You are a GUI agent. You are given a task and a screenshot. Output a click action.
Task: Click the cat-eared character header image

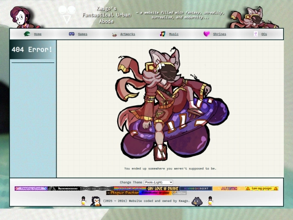pyautogui.click(x=254, y=17)
